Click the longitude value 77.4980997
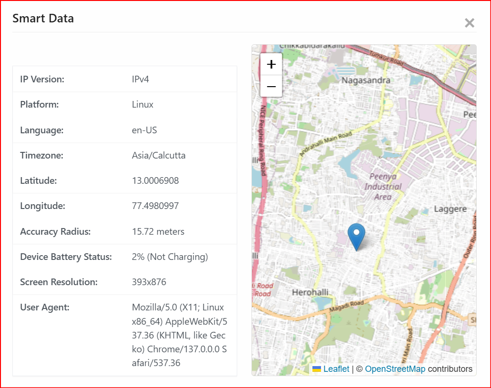The image size is (491, 388). 155,206
